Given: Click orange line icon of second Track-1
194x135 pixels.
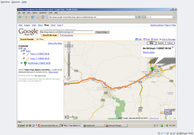Looking at the screenshot, I should 28,59.
